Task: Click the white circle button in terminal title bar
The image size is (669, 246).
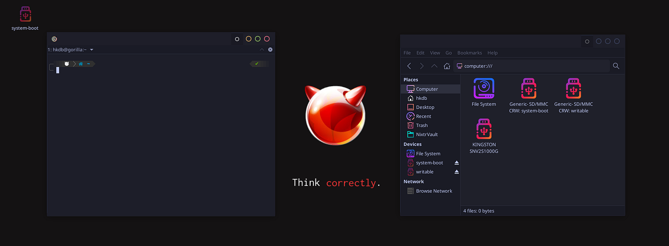Action: 237,39
